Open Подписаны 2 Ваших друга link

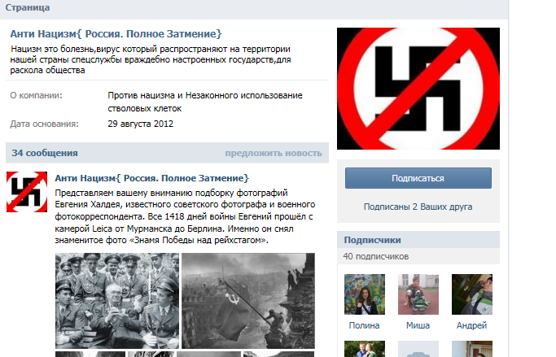tap(418, 207)
